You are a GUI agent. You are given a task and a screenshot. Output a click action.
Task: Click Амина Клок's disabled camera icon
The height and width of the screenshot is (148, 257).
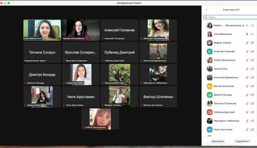point(252,69)
